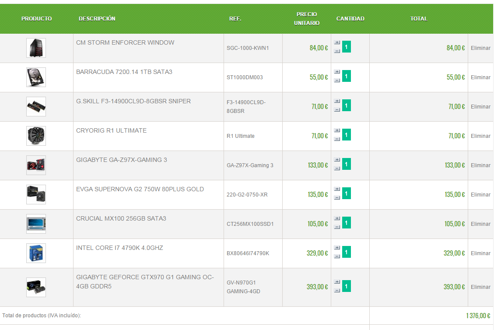The width and height of the screenshot is (501, 330).
Task: Open GIGABYTE GA-Z97X-GAMING 3 description
Action: tap(121, 160)
